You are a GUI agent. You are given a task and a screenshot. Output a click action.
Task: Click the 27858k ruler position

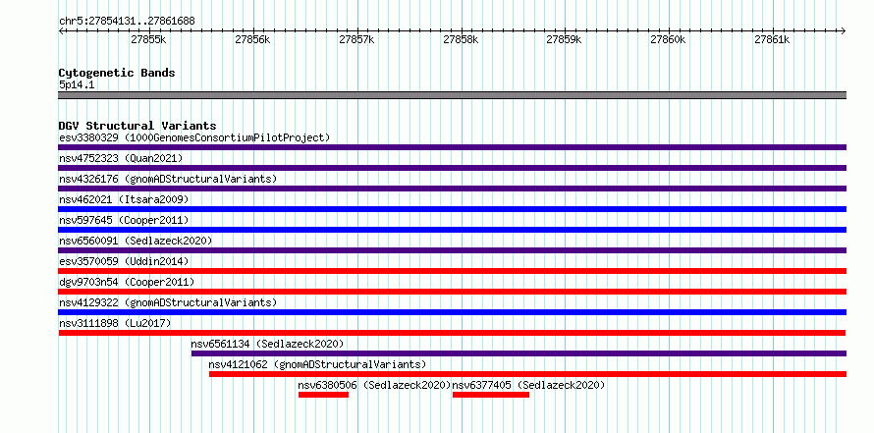(461, 39)
